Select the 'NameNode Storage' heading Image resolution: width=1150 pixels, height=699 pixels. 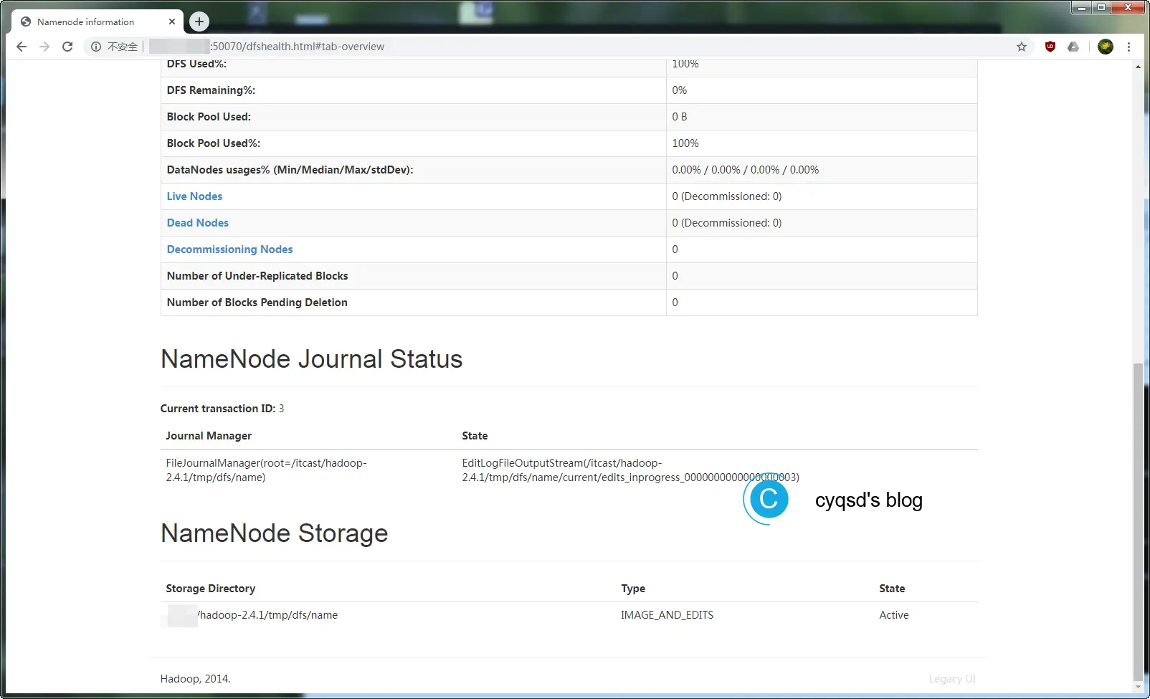pyautogui.click(x=275, y=533)
